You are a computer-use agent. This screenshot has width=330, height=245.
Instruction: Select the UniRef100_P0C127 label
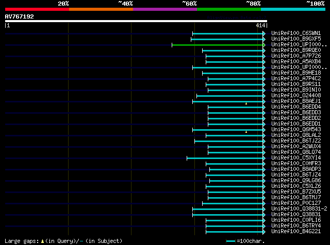[296, 203]
